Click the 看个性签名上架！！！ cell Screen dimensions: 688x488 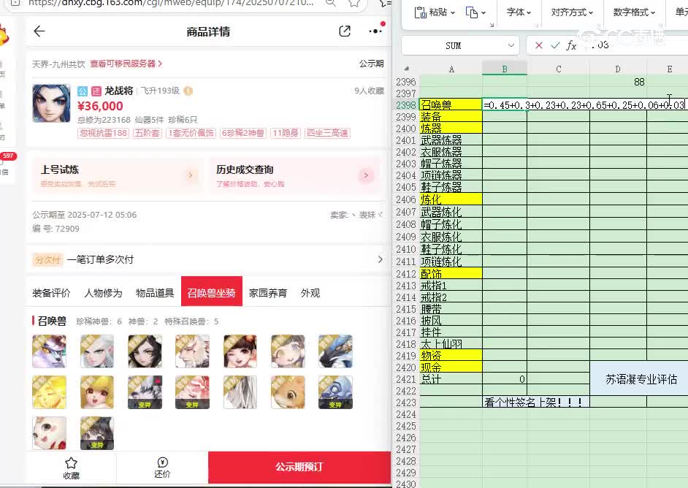[x=536, y=402]
